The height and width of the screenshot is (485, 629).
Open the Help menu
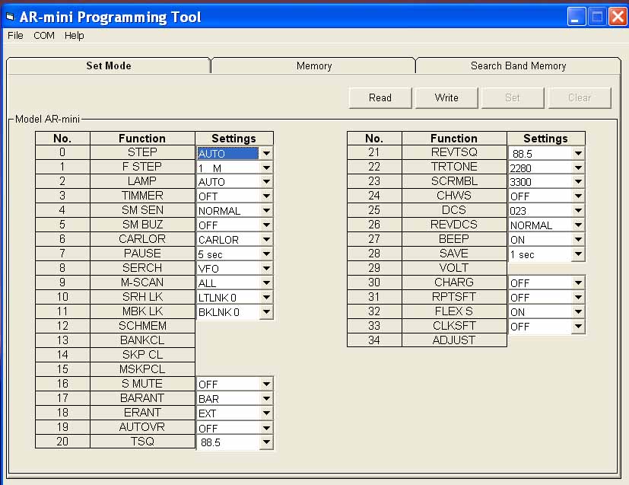[75, 35]
